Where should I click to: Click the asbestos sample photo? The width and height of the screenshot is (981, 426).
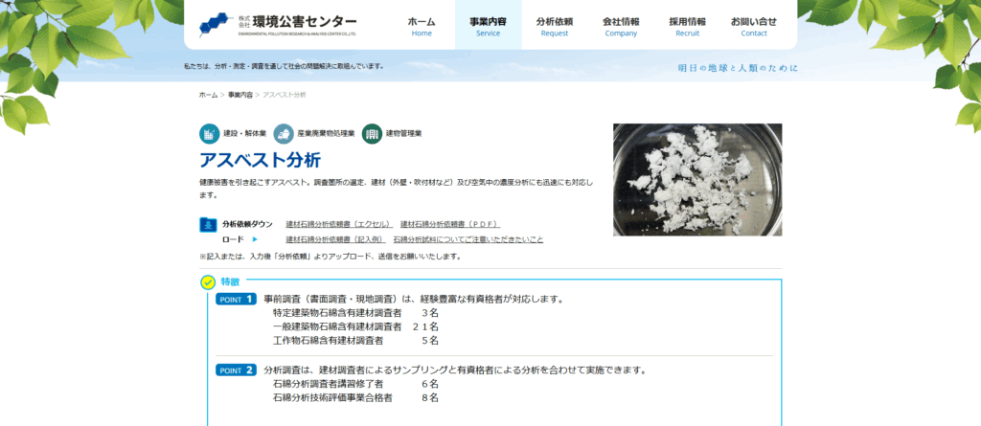click(x=697, y=180)
